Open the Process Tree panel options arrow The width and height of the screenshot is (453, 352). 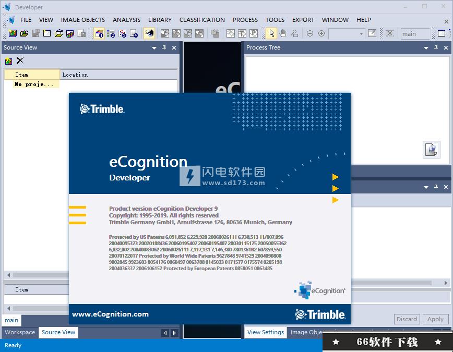coord(426,47)
